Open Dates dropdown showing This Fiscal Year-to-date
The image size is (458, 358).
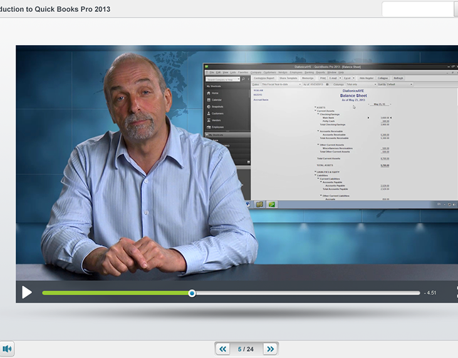(281, 84)
